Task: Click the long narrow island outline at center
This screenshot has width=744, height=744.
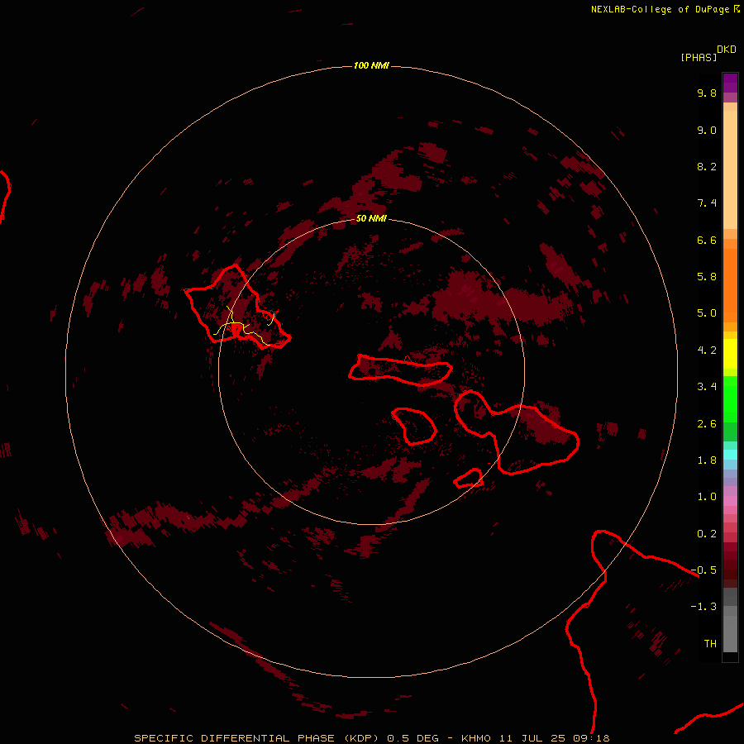Action: click(400, 370)
